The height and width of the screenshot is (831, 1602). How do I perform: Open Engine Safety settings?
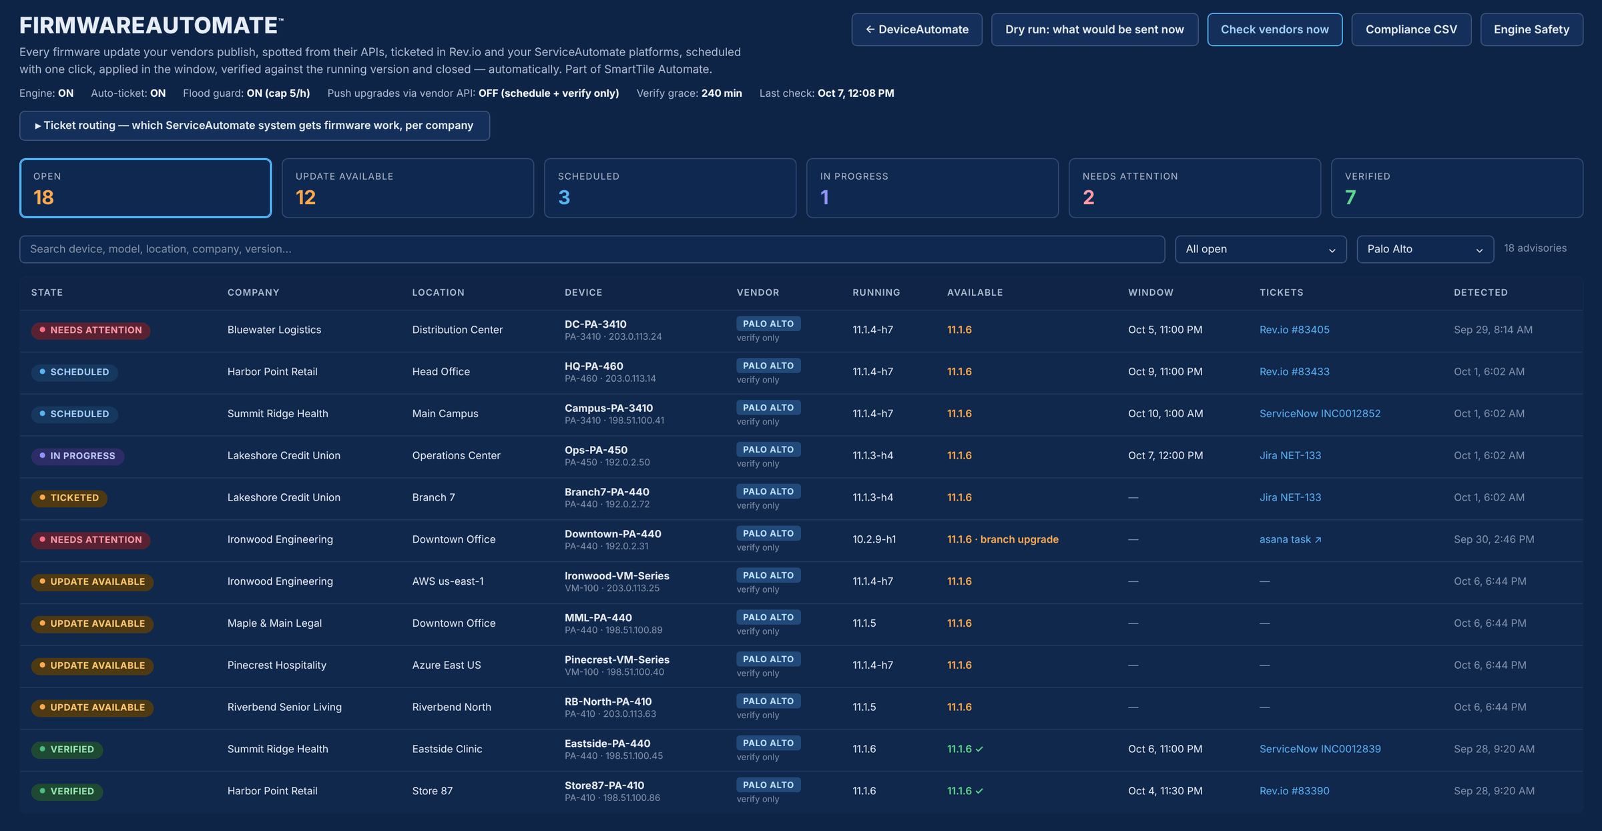tap(1531, 29)
